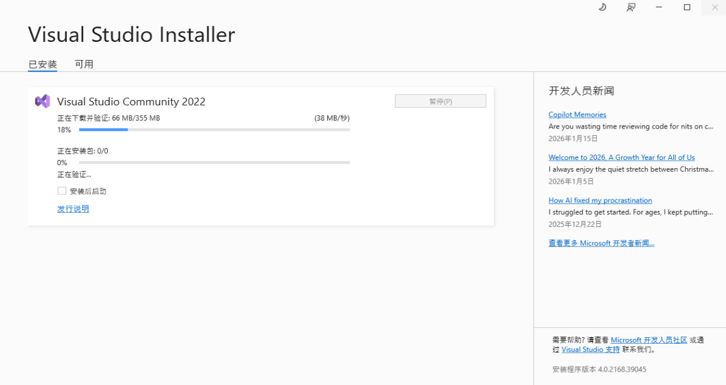Open Welcome to 2026 news article link
This screenshot has width=726, height=385.
(621, 157)
